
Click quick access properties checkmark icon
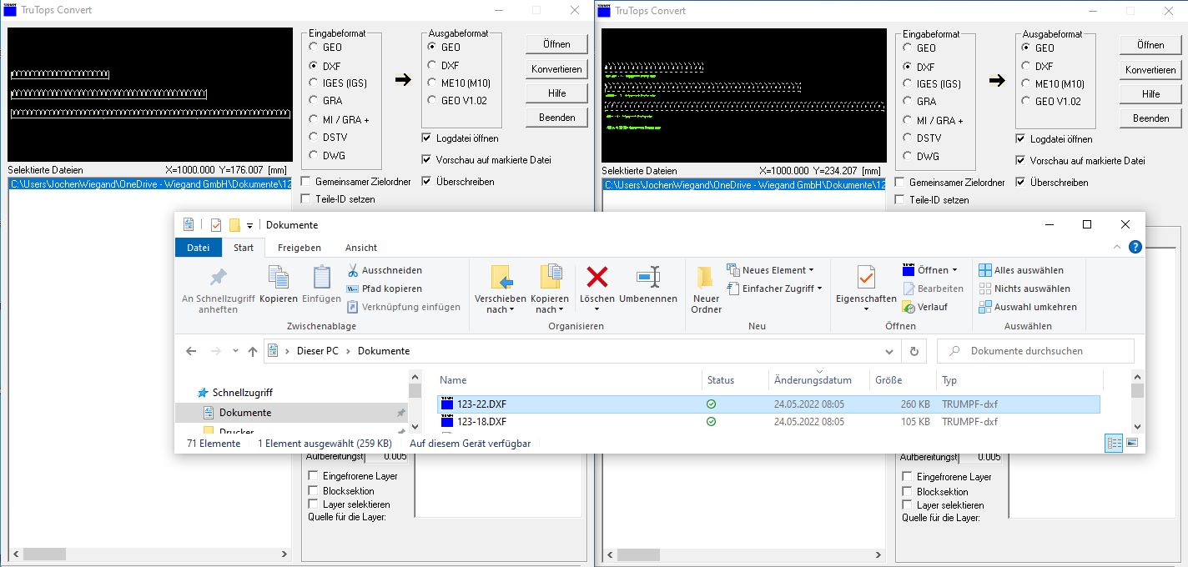(x=216, y=225)
